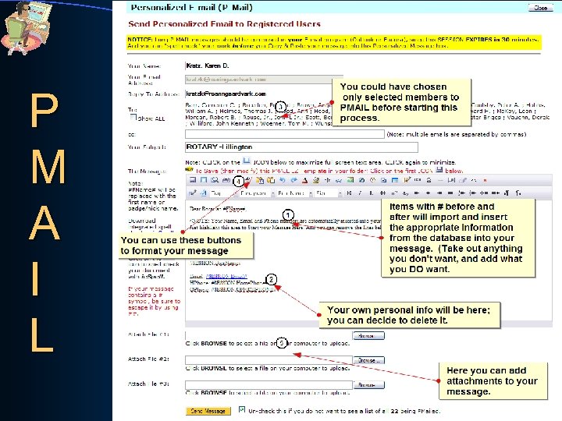Toggle Underline formatting
The height and width of the screenshot is (421, 562).
tap(372, 193)
